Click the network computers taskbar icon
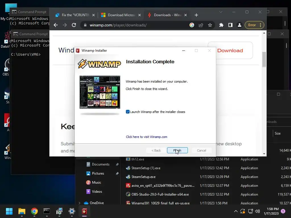The width and height of the screenshot is (291, 218). tap(59, 211)
